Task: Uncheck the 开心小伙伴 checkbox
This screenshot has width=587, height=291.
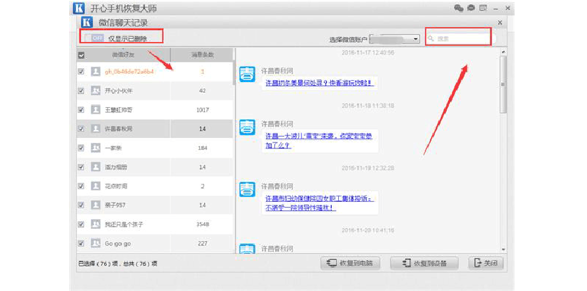Action: pos(81,91)
